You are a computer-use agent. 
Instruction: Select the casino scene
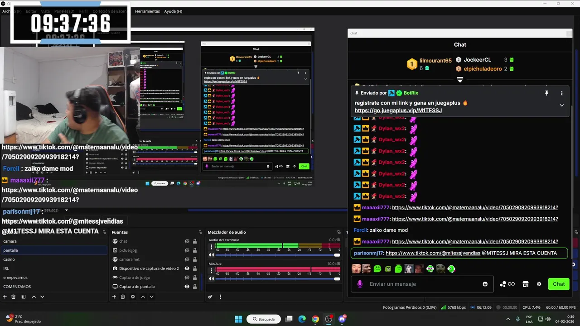pyautogui.click(x=53, y=259)
